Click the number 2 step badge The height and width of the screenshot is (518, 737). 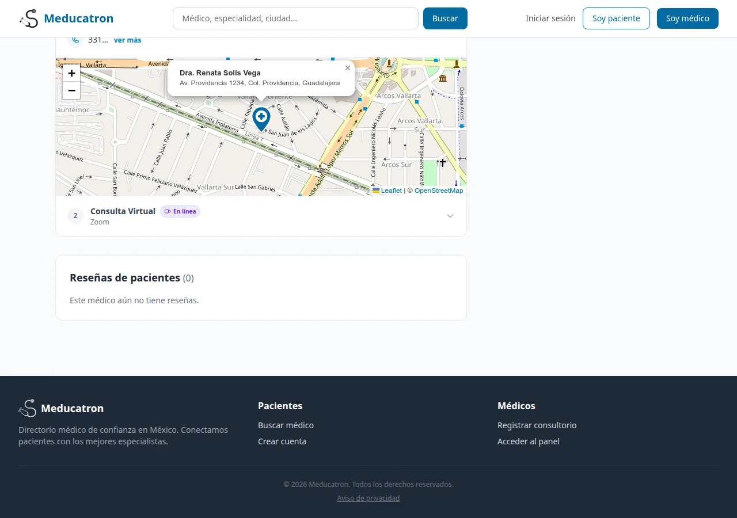click(x=75, y=216)
